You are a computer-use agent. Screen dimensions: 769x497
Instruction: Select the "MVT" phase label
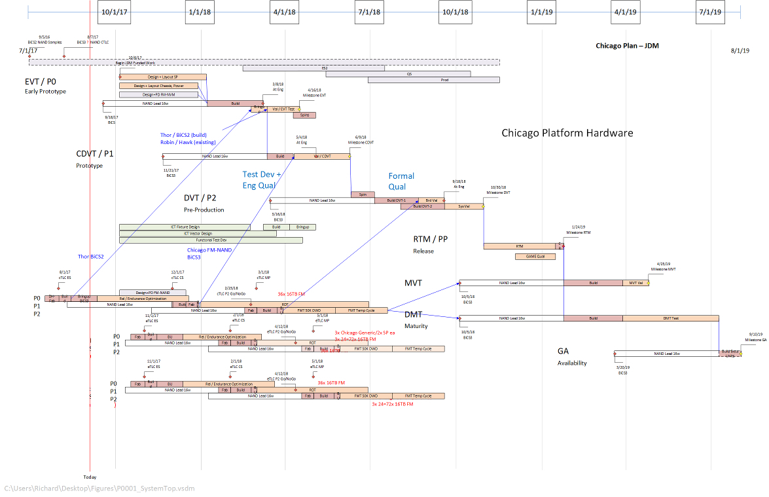[413, 283]
